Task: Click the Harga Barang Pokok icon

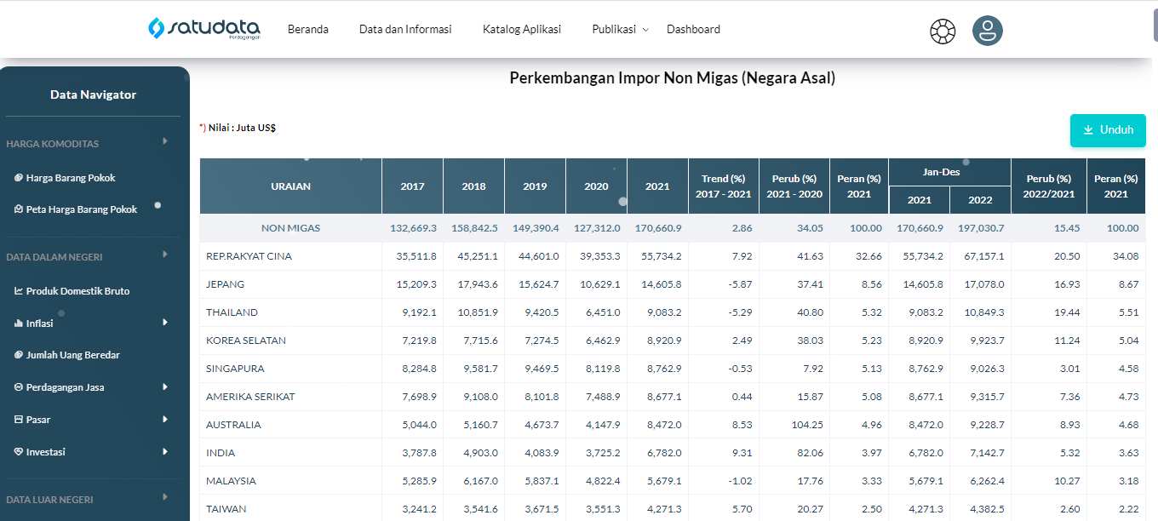Action: pyautogui.click(x=19, y=178)
